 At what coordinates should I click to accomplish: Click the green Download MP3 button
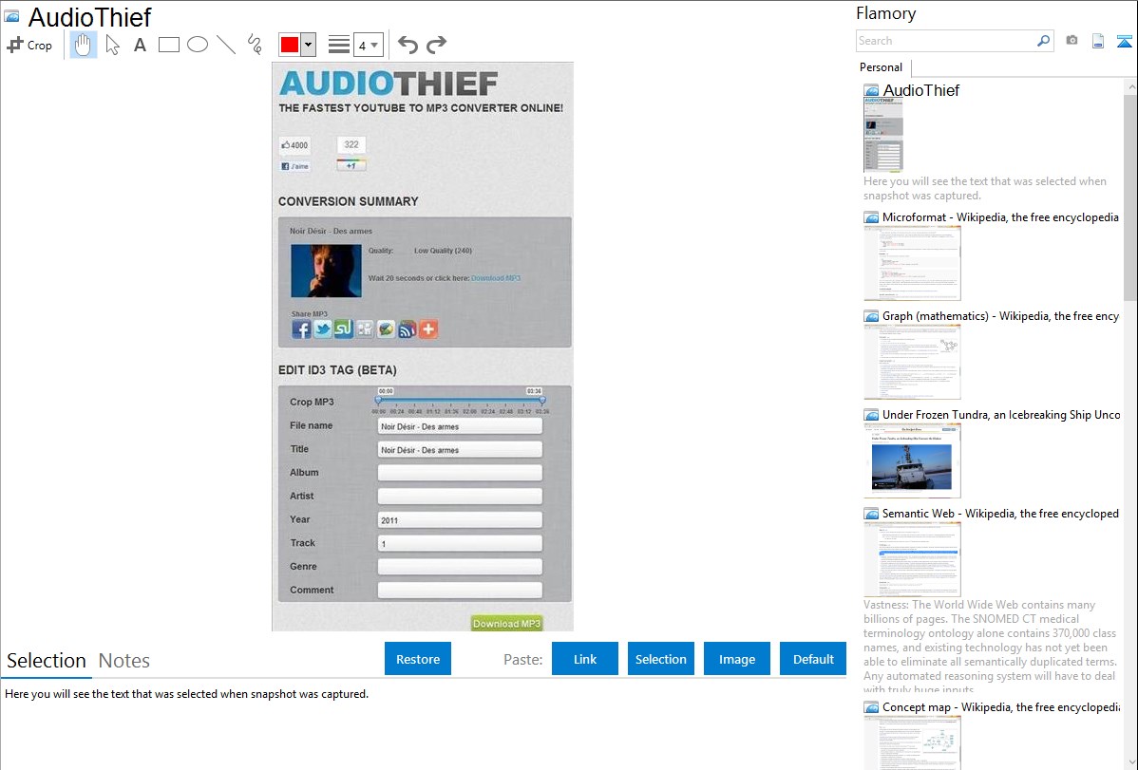(x=506, y=624)
